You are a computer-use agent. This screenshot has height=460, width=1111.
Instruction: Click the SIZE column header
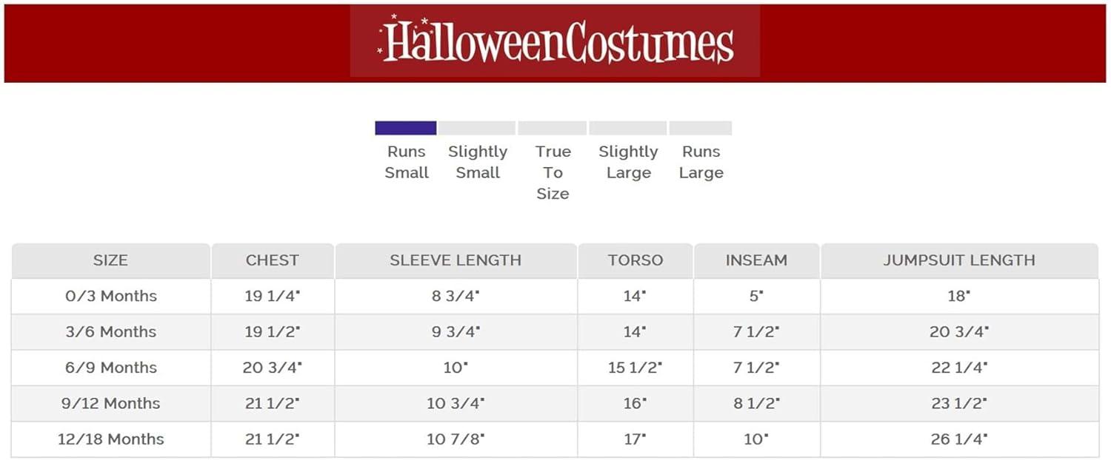coord(110,261)
